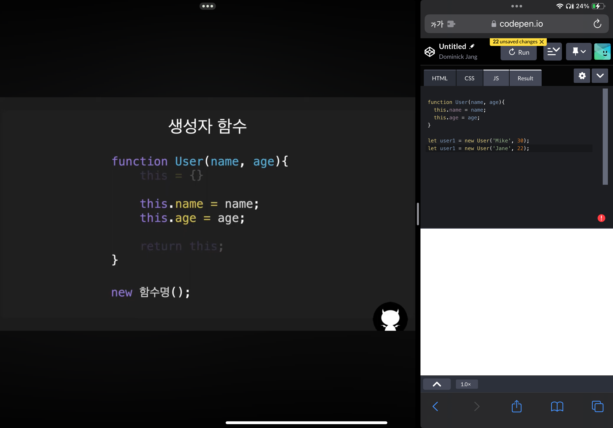Expand the editor chevron-down menu
The width and height of the screenshot is (613, 428).
(600, 76)
